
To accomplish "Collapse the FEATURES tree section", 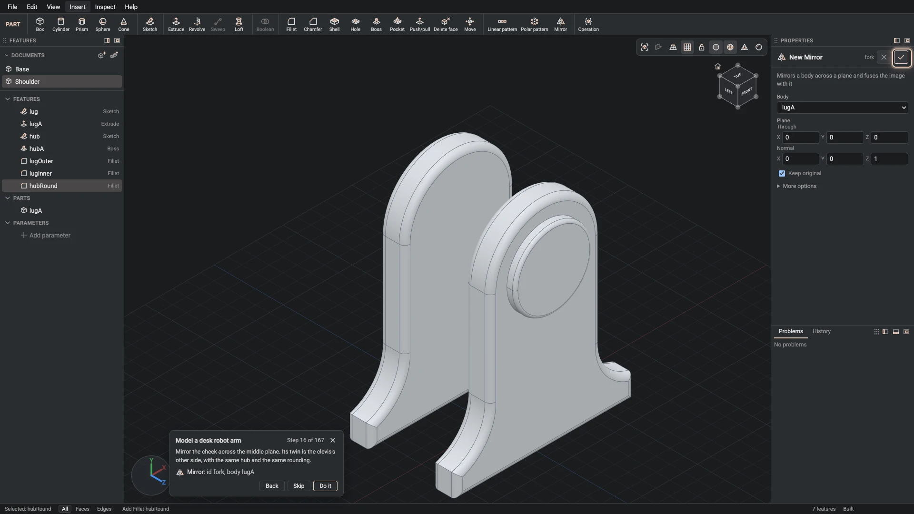I will (8, 99).
